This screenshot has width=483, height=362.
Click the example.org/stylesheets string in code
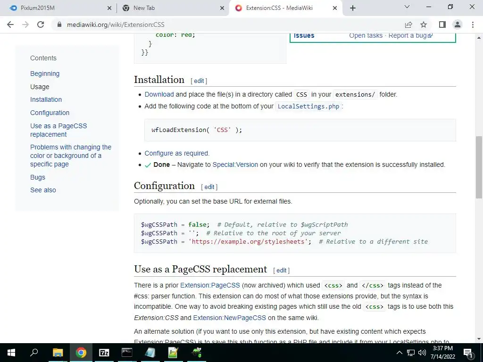click(248, 242)
